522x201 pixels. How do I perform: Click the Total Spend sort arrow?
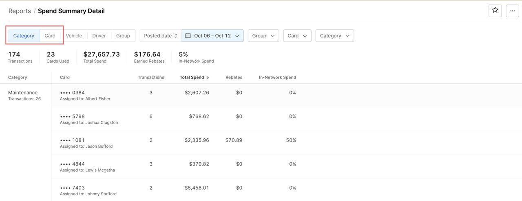pyautogui.click(x=208, y=77)
